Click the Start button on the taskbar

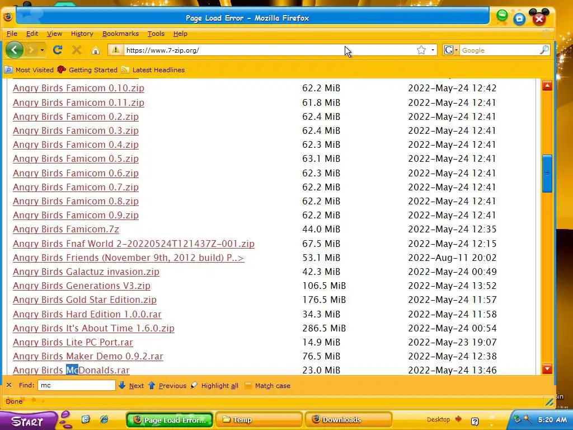pyautogui.click(x=27, y=421)
